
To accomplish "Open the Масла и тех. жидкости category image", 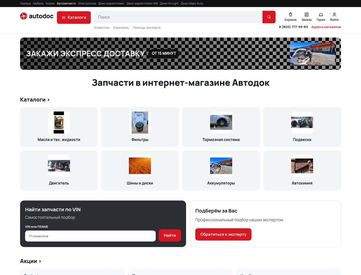I will [59, 122].
